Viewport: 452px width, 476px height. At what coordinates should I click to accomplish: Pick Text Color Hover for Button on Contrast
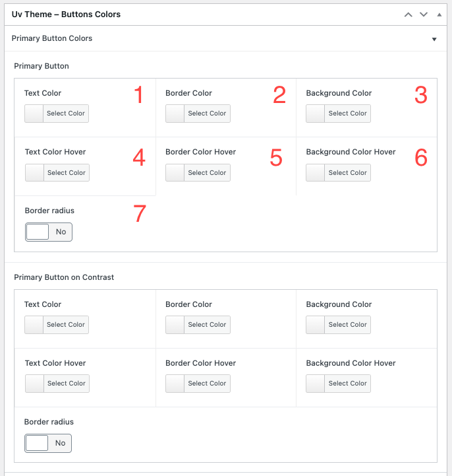click(57, 384)
